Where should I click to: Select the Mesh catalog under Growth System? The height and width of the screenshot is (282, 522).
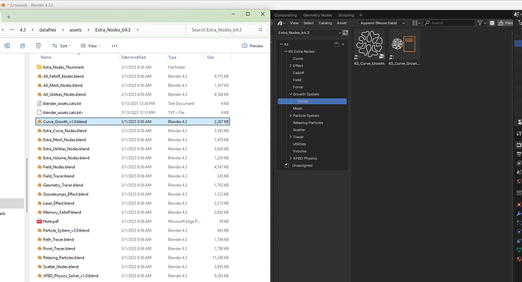tap(297, 109)
